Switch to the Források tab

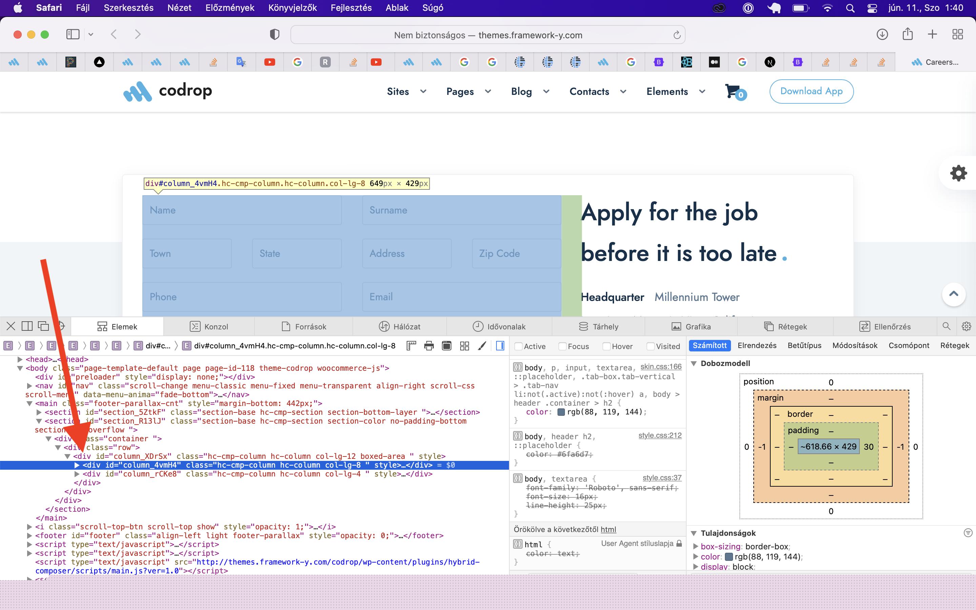pos(304,326)
